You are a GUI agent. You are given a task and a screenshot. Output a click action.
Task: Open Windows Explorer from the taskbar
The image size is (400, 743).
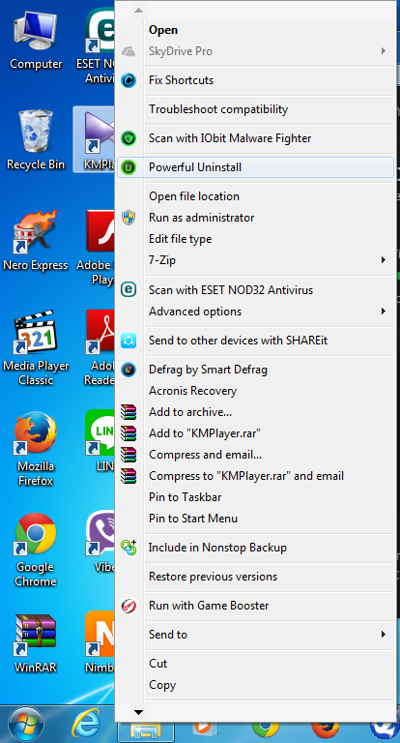(145, 729)
